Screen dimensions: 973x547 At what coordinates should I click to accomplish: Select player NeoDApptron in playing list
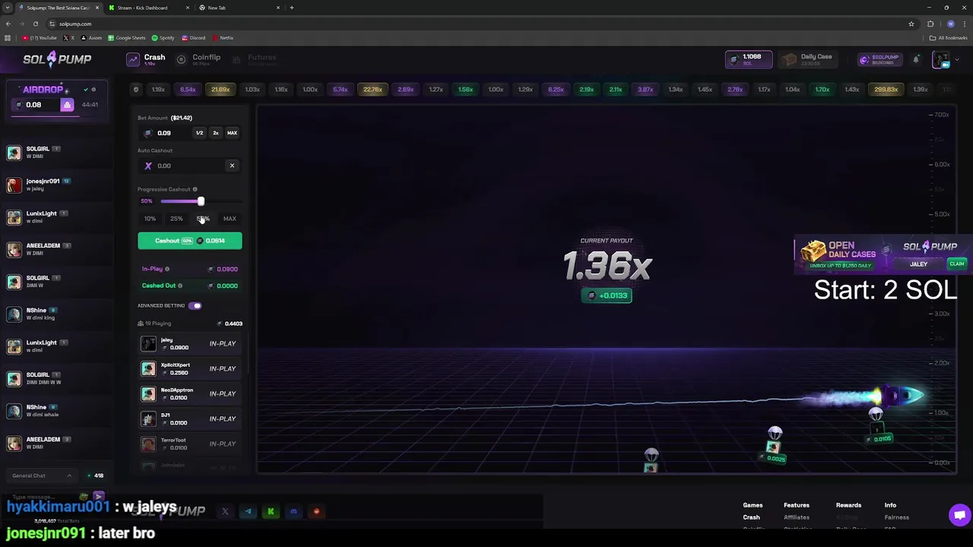point(190,394)
